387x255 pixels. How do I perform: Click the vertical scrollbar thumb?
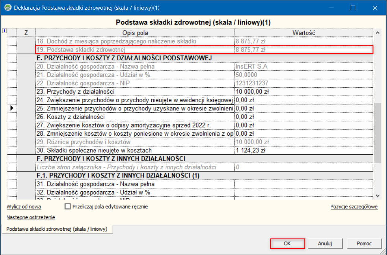point(378,133)
